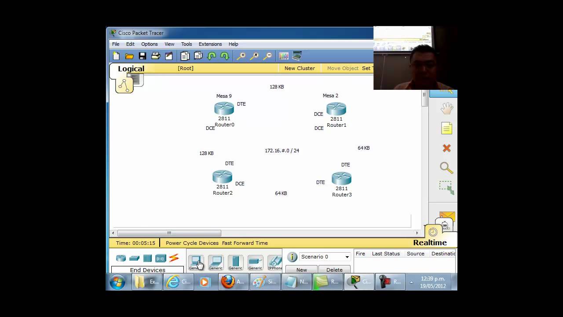Click the logical workspace navigation icon
This screenshot has height=317, width=563.
coord(124,85)
